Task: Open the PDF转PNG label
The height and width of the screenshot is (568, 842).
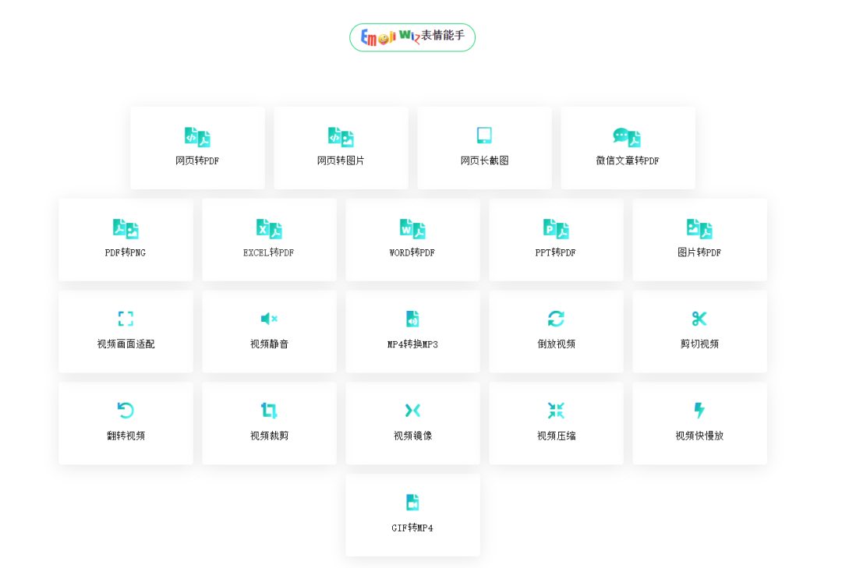Action: 126,252
